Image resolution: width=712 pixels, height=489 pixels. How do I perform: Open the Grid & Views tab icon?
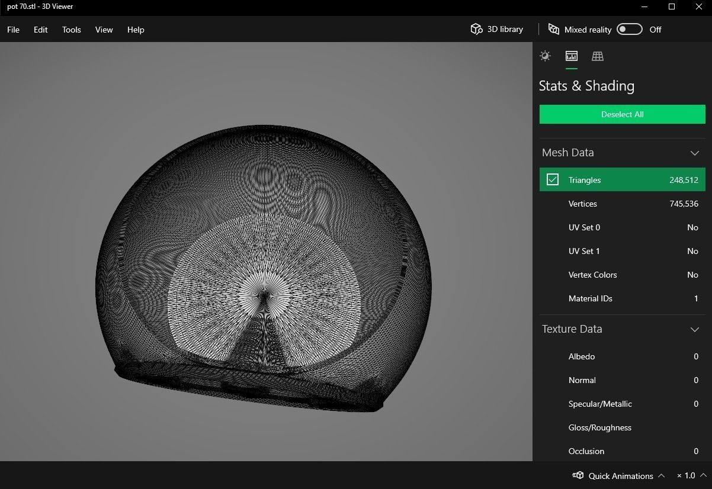point(597,56)
